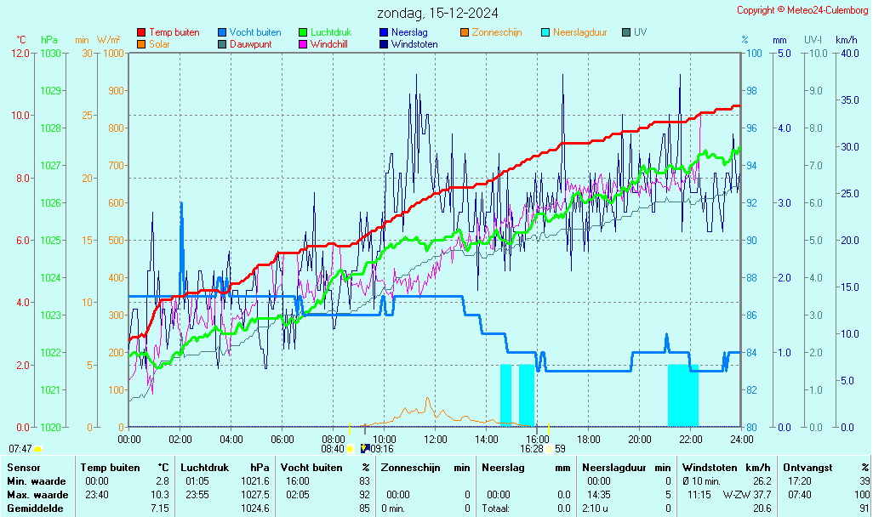Click the sunrise icon beside 07:47
Screen dimensions: 873x517
pos(37,448)
